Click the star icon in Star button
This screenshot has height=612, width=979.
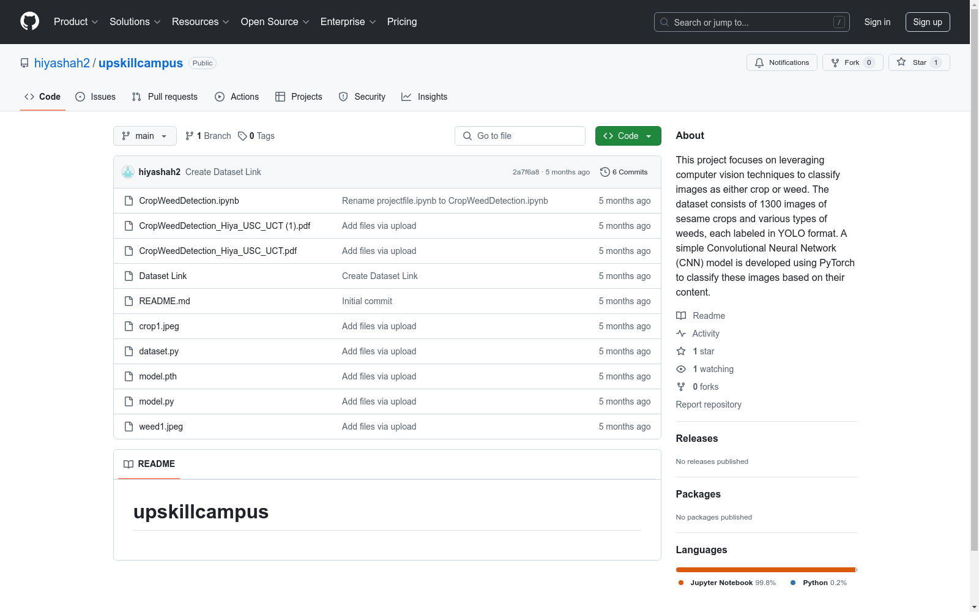click(x=901, y=62)
